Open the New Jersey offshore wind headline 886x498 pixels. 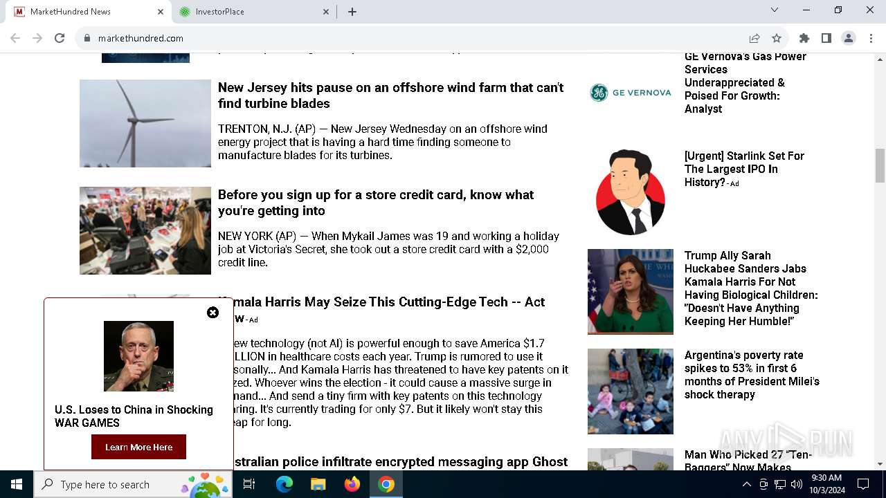pyautogui.click(x=390, y=95)
